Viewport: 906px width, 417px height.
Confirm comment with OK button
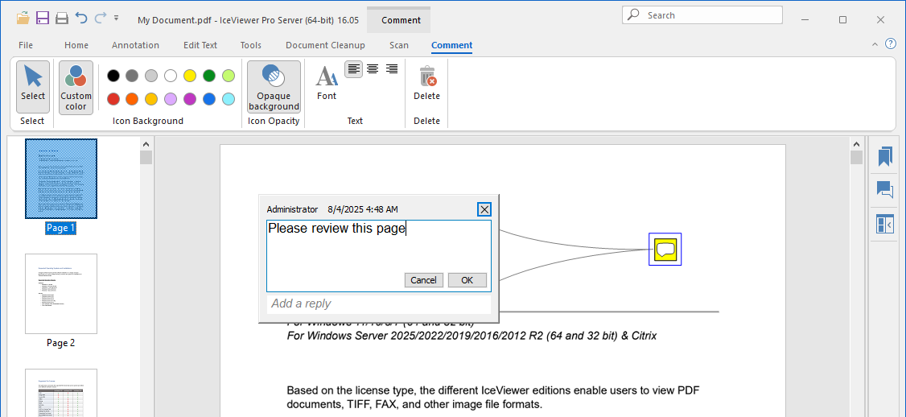[467, 280]
